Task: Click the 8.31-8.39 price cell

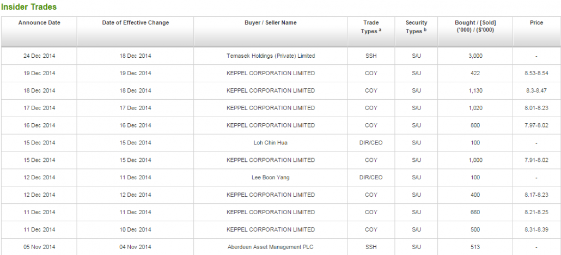Action: coord(536,230)
